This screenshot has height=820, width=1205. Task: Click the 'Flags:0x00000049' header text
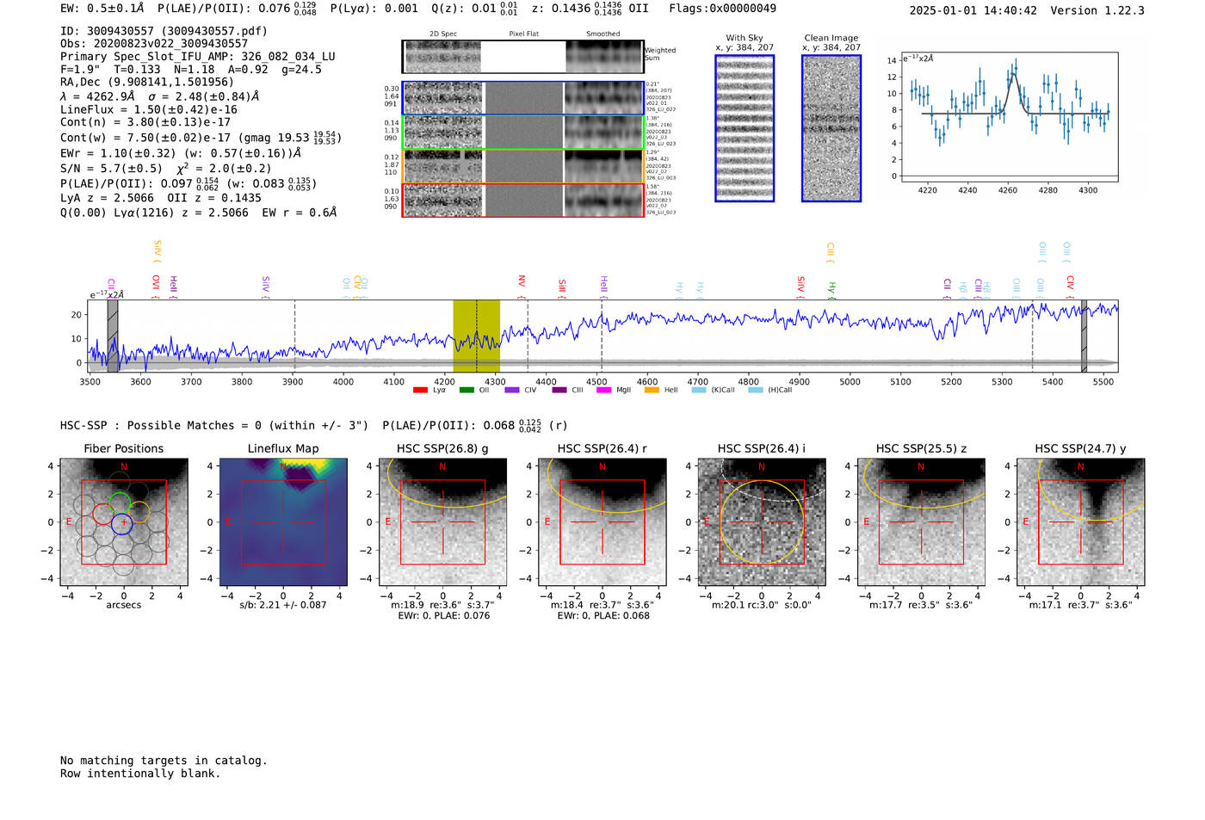pyautogui.click(x=722, y=9)
